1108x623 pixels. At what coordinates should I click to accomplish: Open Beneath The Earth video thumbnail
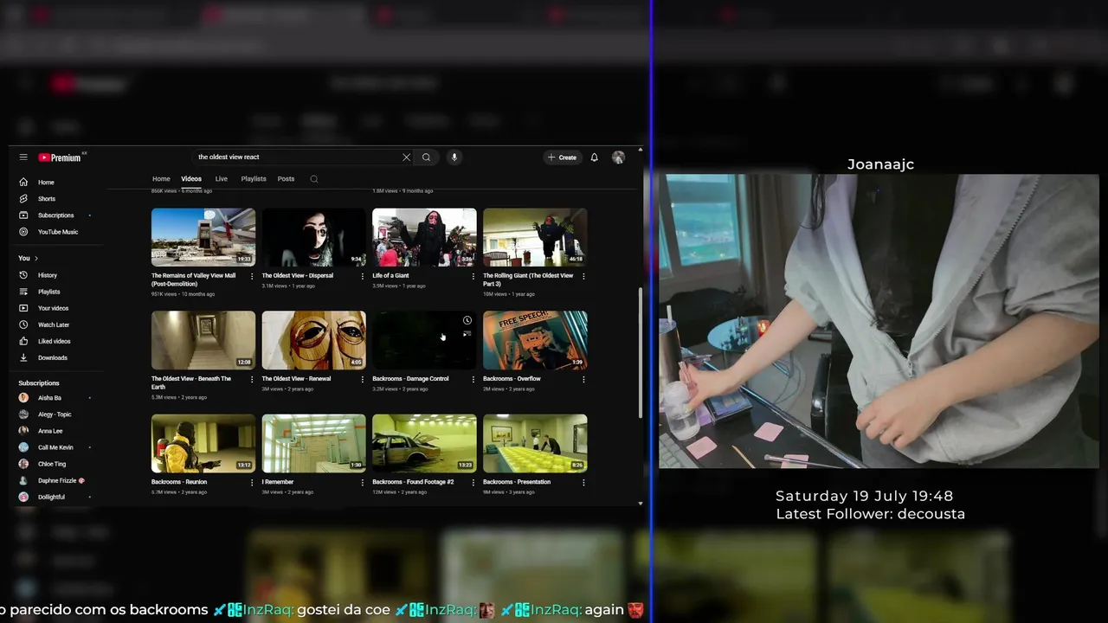(203, 340)
